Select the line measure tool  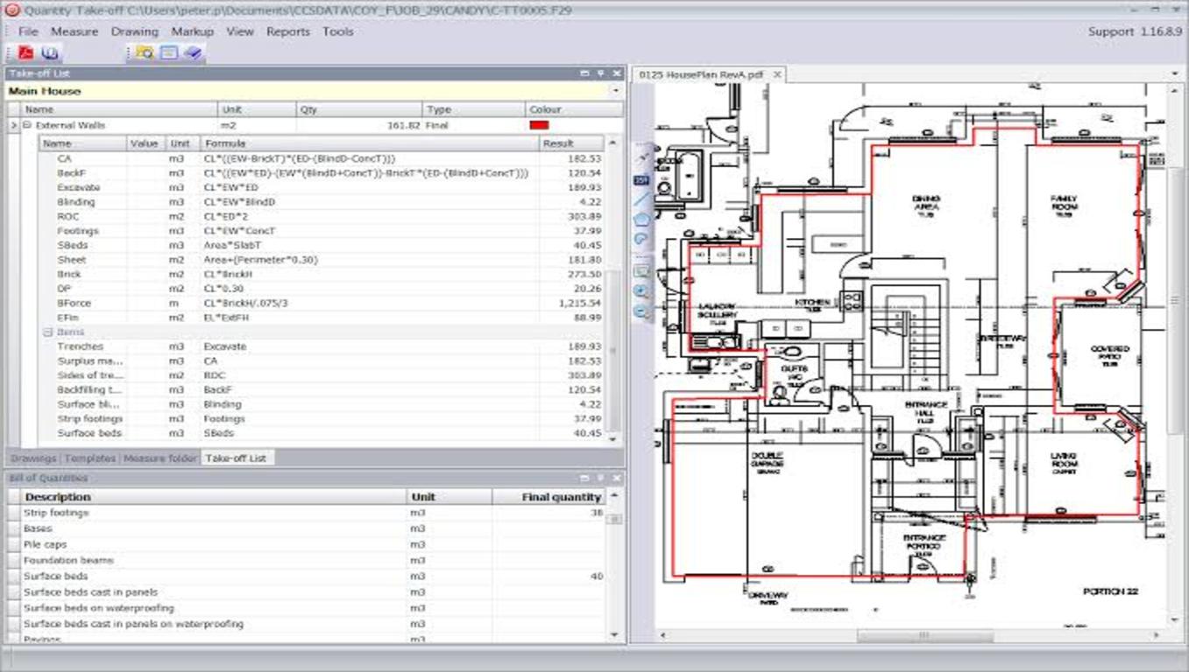click(x=642, y=199)
